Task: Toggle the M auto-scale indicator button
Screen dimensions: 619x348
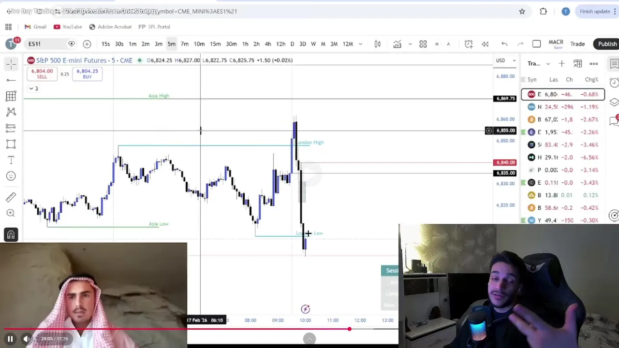Action: [437, 44]
